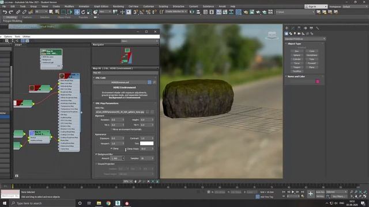Choose the Select and Rotate tool
The width and height of the screenshot is (369, 207).
[x=83, y=12]
